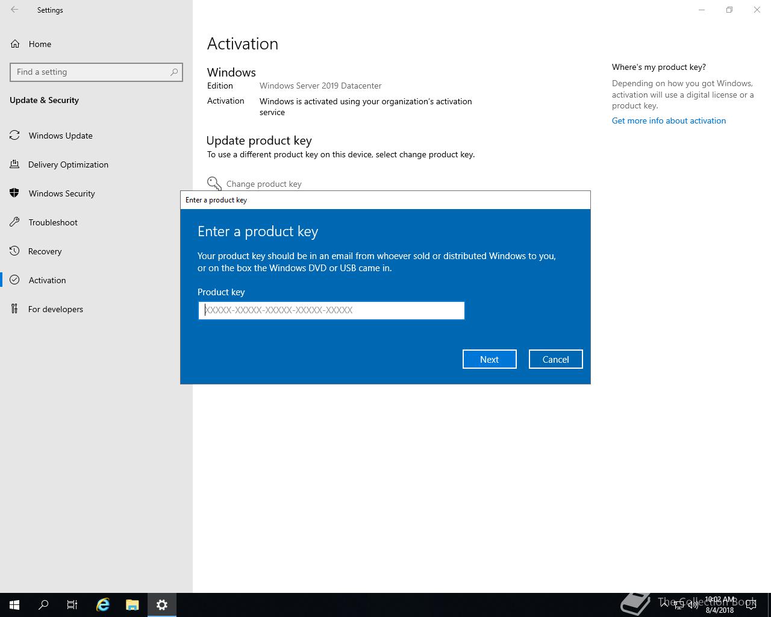The width and height of the screenshot is (771, 617).
Task: Open the Windows Start menu
Action: click(x=14, y=605)
